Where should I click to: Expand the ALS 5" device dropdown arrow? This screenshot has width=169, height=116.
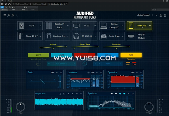click(x=40, y=26)
